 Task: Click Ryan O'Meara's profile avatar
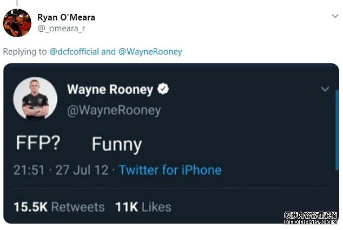[17, 22]
